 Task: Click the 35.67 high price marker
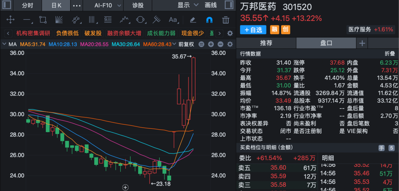click(181, 57)
